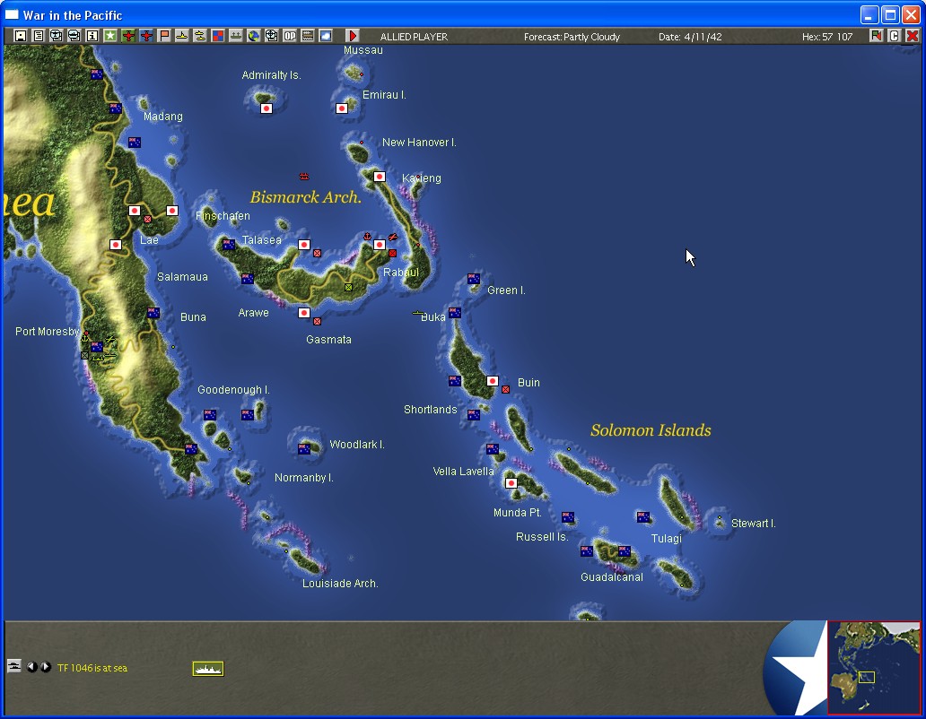Select the Allied flag at Talasea
The height and width of the screenshot is (719, 926).
click(x=229, y=244)
